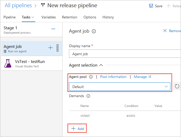Add a task with Agent job plus icon
Screen dimensions: 181x137
(x=50, y=48)
